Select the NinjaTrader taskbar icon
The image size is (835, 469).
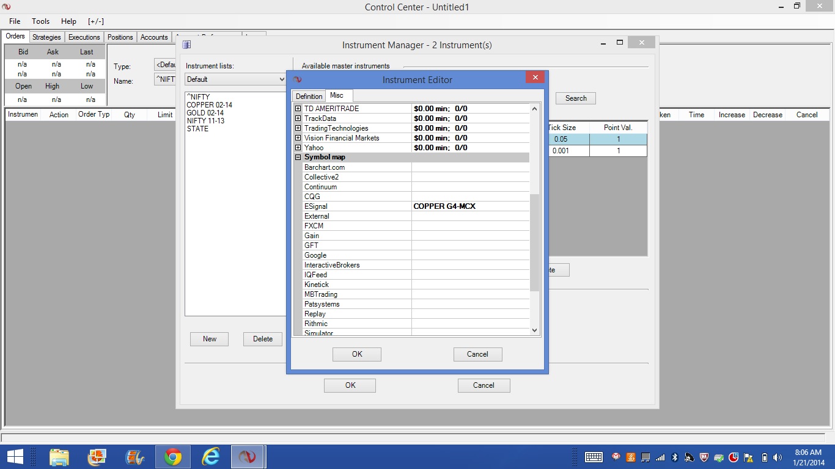coord(248,457)
